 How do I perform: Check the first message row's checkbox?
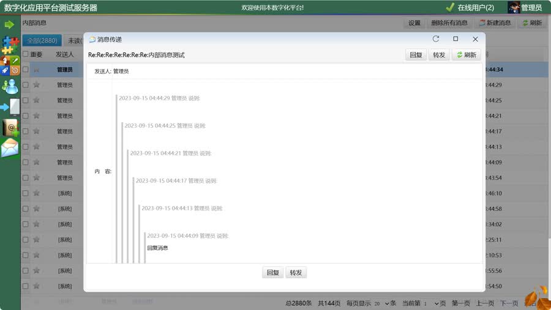[x=25, y=70]
